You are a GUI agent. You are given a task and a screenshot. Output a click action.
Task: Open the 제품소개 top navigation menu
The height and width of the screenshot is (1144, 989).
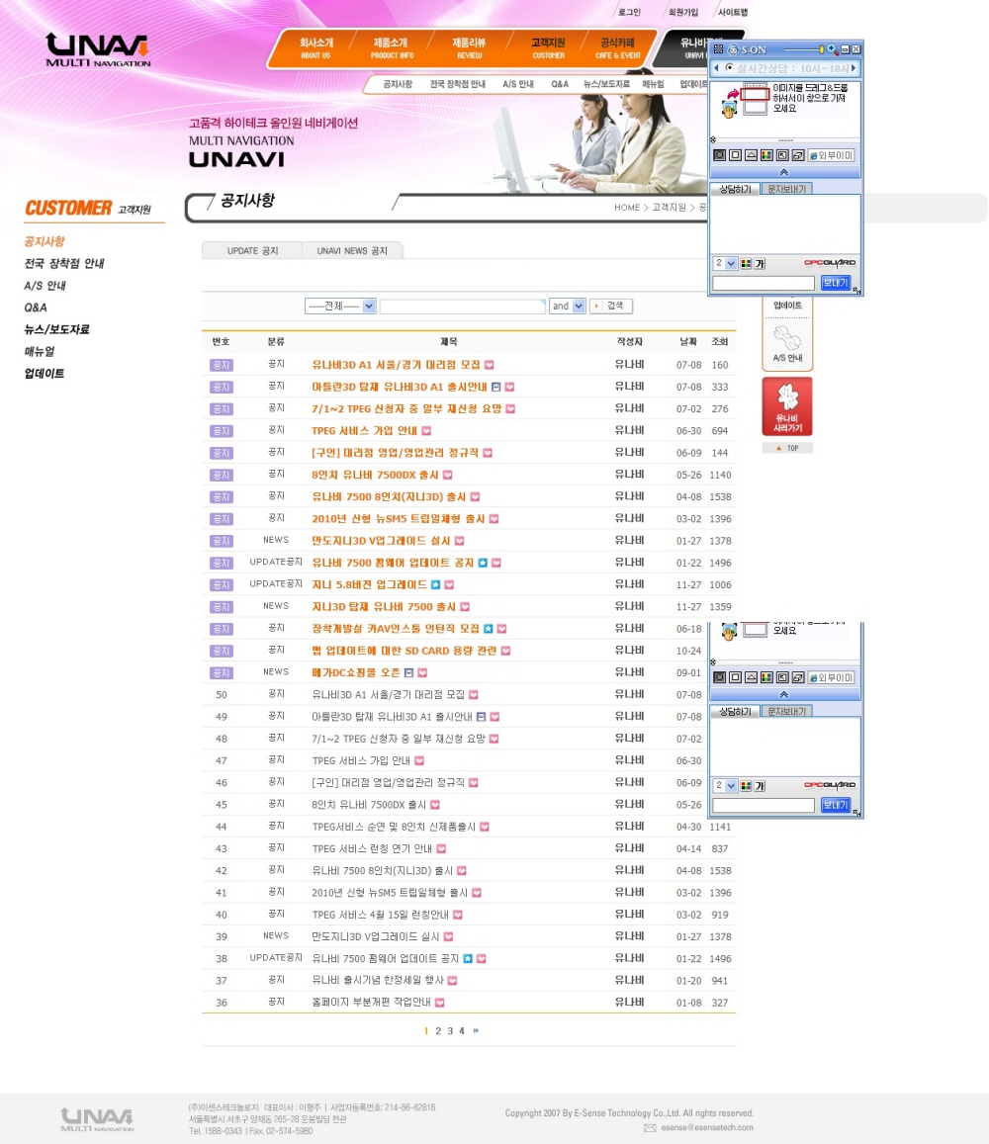point(391,47)
